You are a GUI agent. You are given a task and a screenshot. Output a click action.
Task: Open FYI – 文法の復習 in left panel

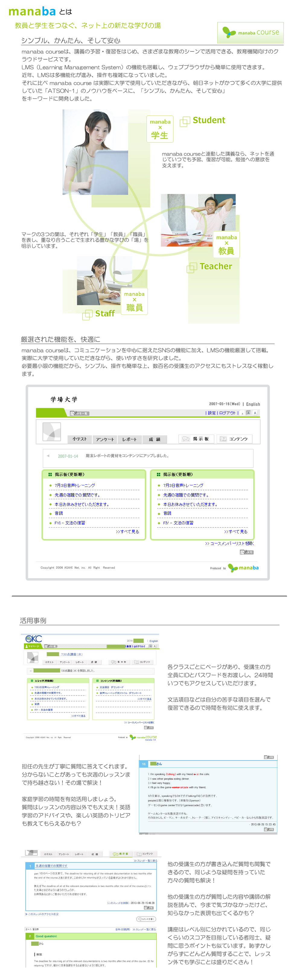(x=70, y=523)
